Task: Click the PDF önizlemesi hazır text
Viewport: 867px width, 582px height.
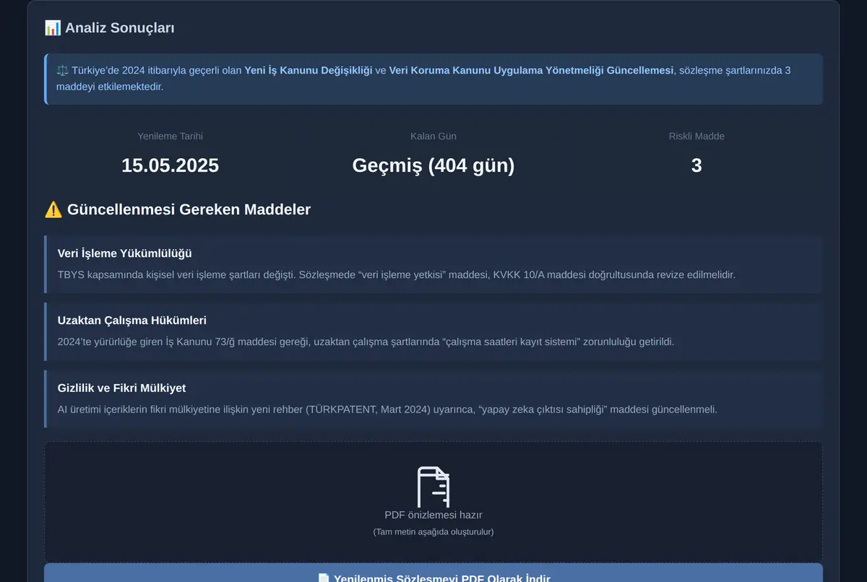Action: click(x=433, y=516)
